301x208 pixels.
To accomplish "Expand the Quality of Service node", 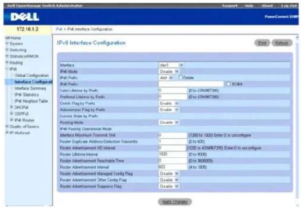I will pos(7,126).
